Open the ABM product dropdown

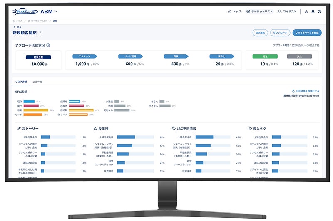[x=49, y=12]
